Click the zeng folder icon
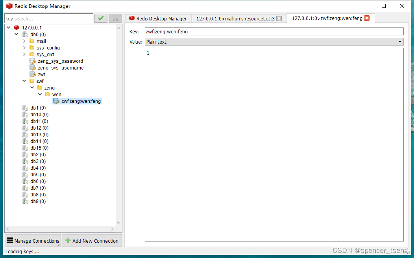Image resolution: width=414 pixels, height=258 pixels. tap(40, 88)
